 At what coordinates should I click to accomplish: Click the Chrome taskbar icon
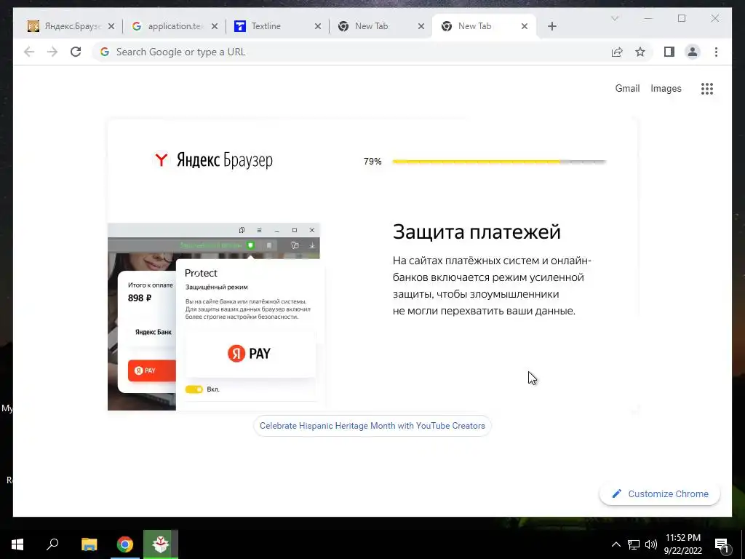coord(125,544)
